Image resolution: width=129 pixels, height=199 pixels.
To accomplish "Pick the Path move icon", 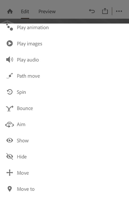I will 10,76.
